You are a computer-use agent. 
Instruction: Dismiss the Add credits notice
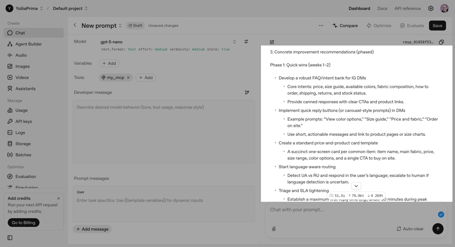click(58, 198)
